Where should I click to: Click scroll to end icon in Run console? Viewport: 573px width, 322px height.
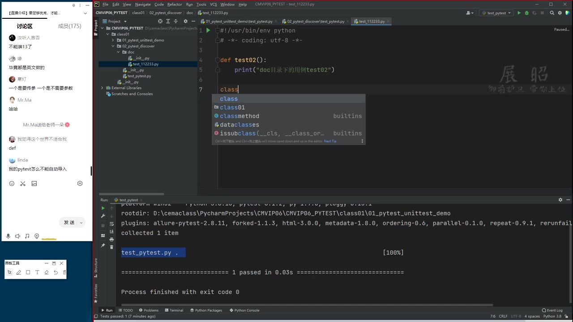111,232
